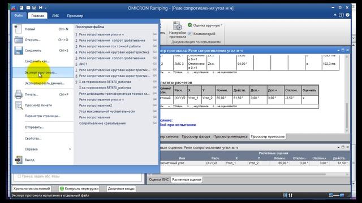Screen dimensions: 362x203
Task: Click the round question mark help icon
Action: point(347,15)
